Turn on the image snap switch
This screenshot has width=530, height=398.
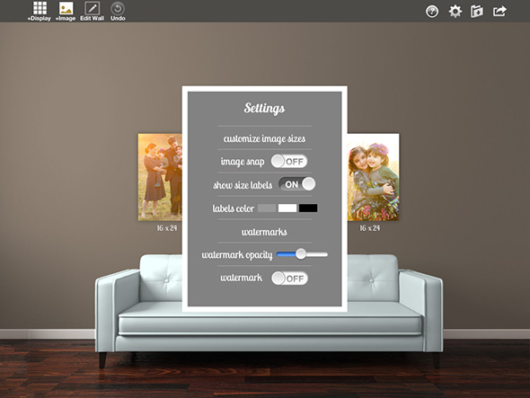pyautogui.click(x=289, y=162)
